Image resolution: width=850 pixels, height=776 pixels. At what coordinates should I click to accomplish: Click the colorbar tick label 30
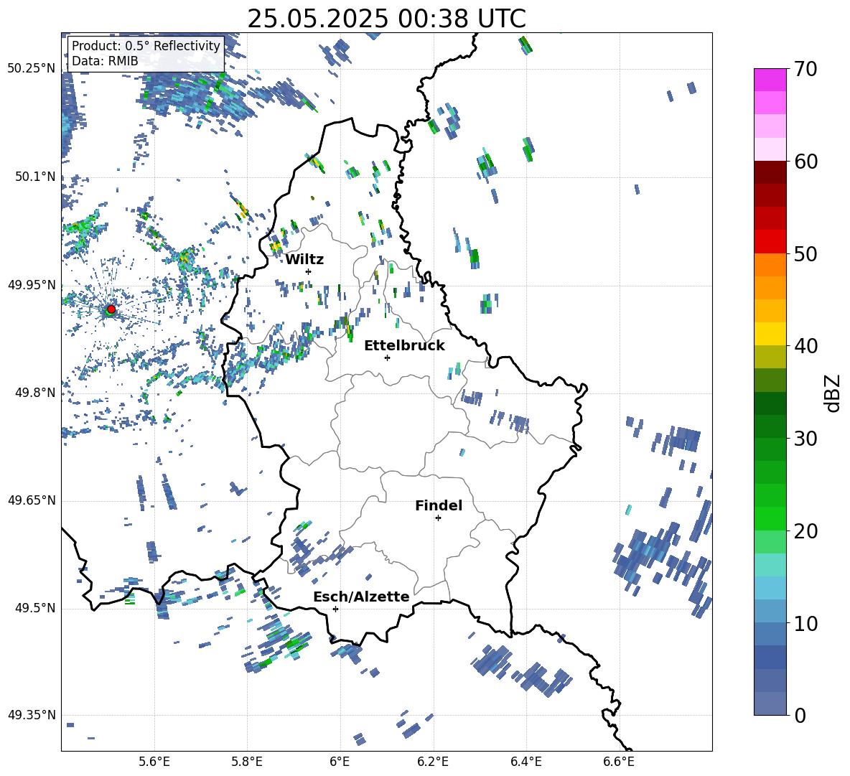pos(805,439)
